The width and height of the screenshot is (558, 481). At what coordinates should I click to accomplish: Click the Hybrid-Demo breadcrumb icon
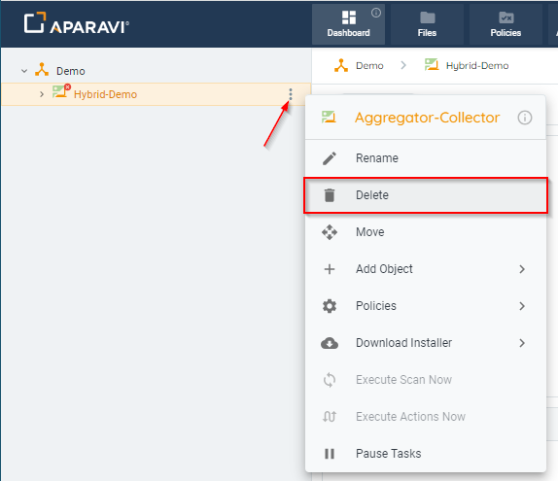432,65
